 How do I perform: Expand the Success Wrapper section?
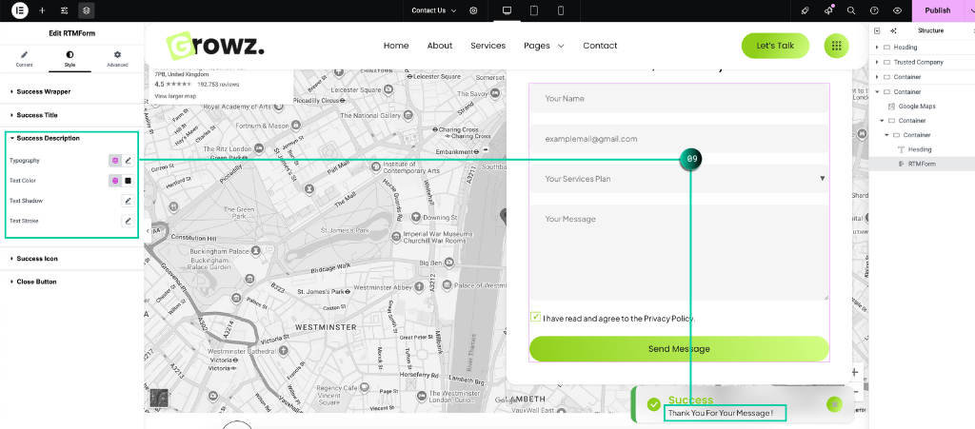tap(44, 91)
